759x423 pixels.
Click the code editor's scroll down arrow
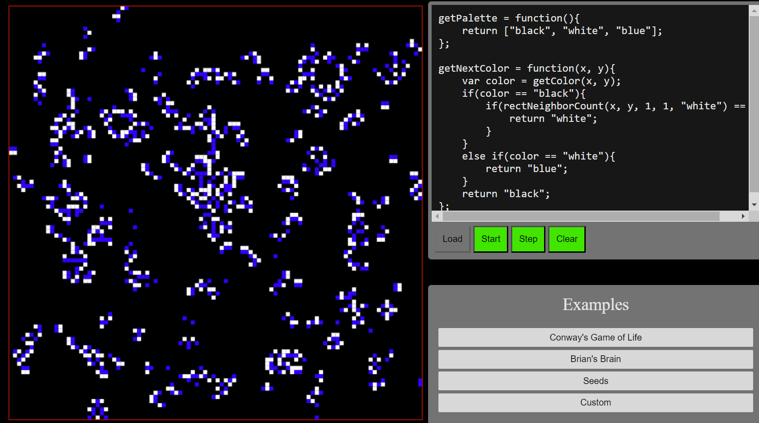click(754, 205)
